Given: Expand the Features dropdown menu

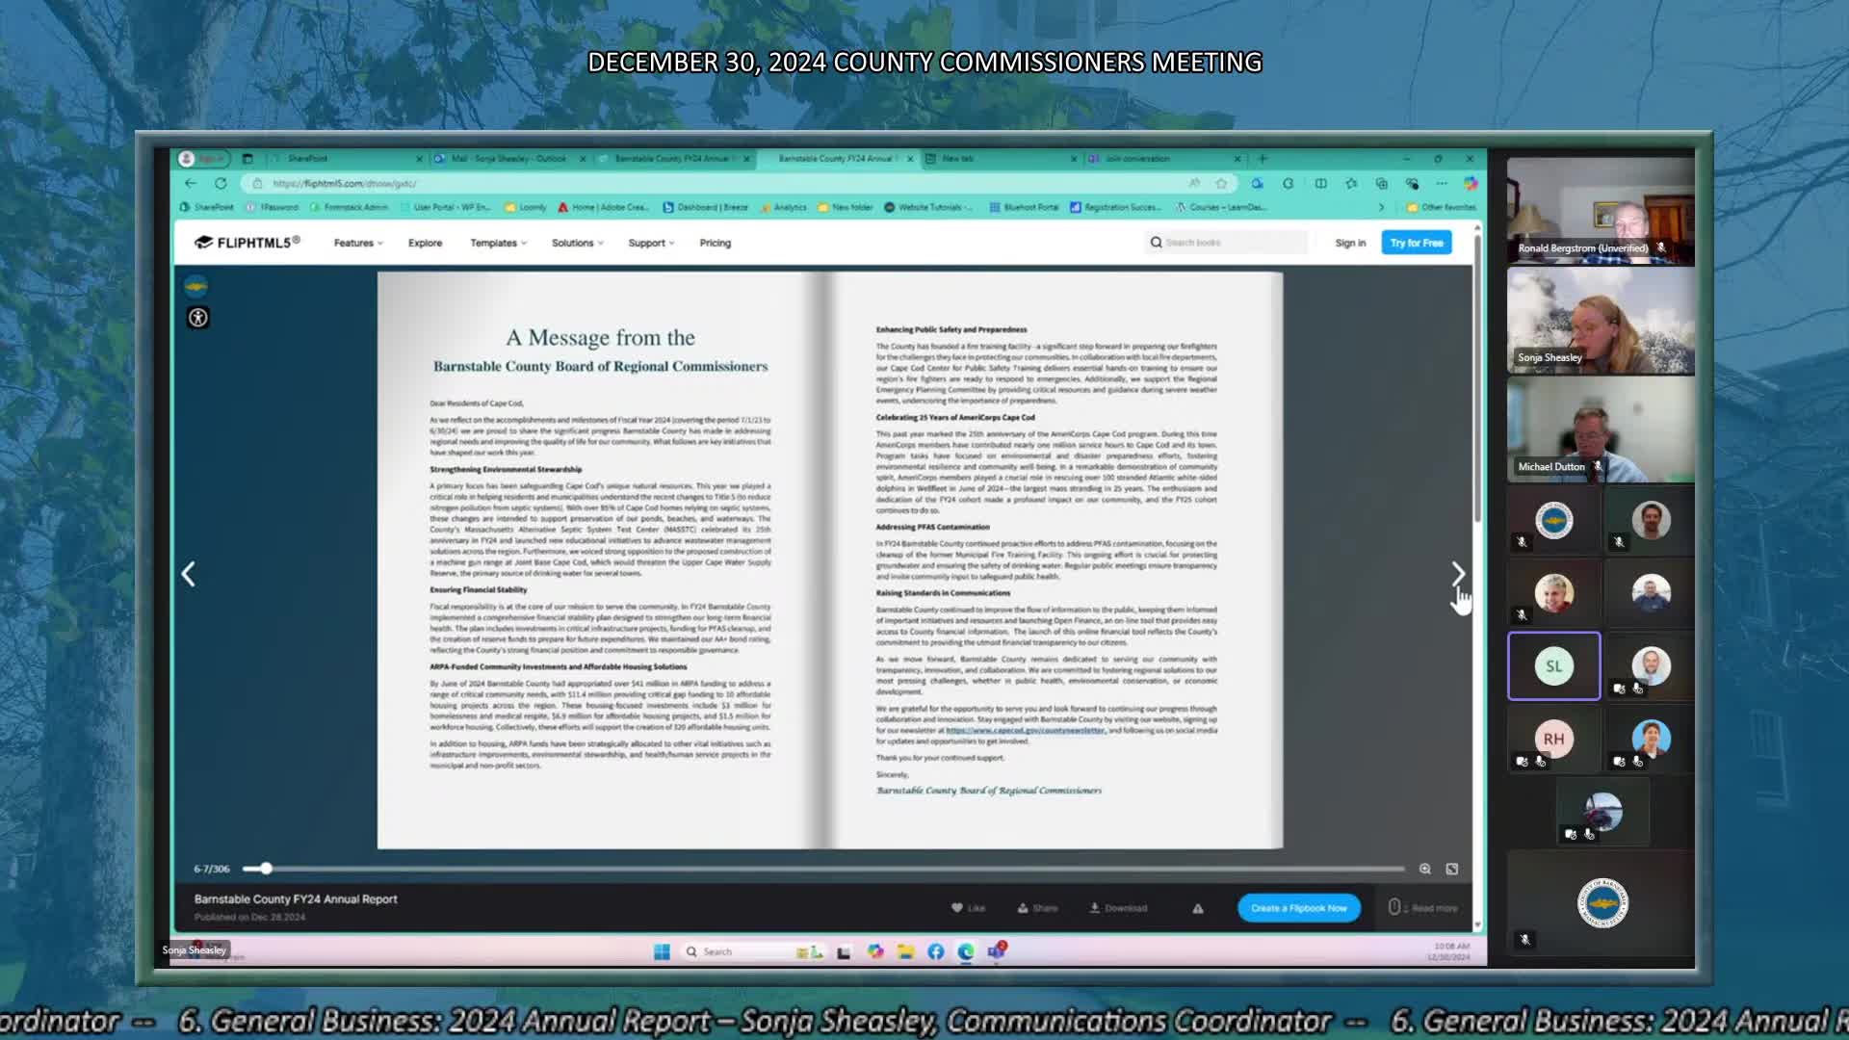Looking at the screenshot, I should (x=358, y=243).
